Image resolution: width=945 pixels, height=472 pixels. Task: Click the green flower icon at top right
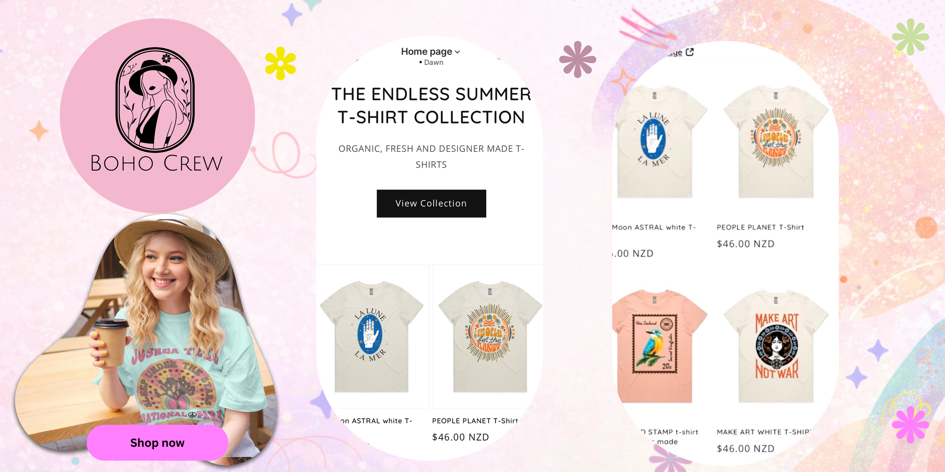point(910,37)
